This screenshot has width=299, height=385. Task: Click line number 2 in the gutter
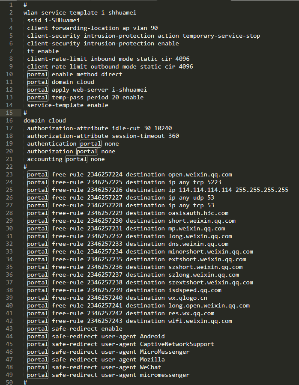10,13
